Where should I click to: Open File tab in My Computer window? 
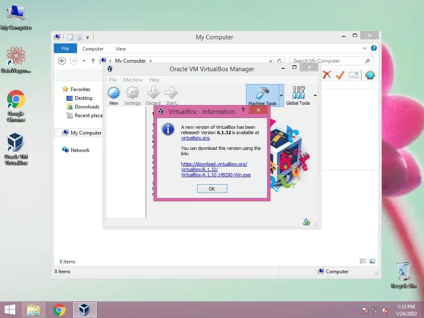[65, 48]
